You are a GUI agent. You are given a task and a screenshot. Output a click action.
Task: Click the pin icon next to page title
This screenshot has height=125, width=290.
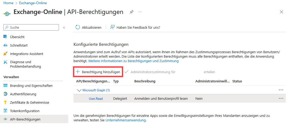(x=131, y=12)
